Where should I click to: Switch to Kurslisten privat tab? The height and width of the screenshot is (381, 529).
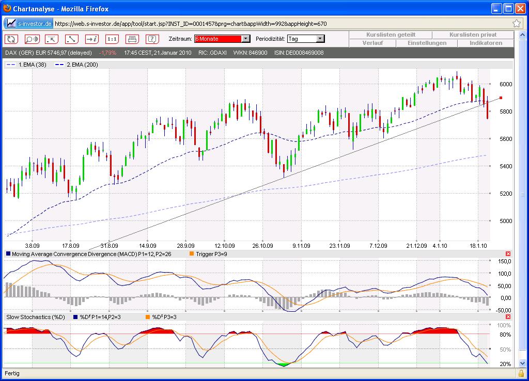[x=473, y=35]
